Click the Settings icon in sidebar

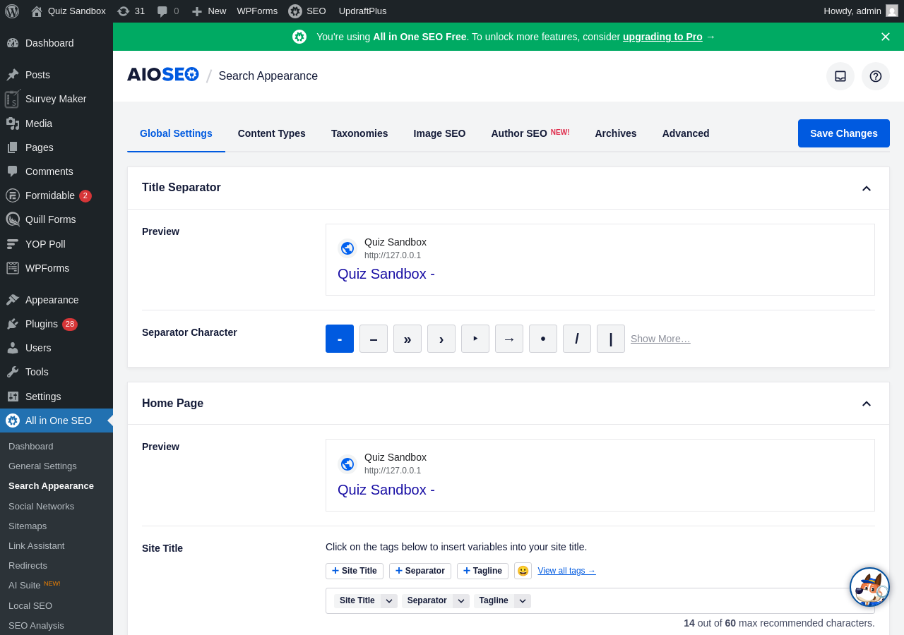13,397
